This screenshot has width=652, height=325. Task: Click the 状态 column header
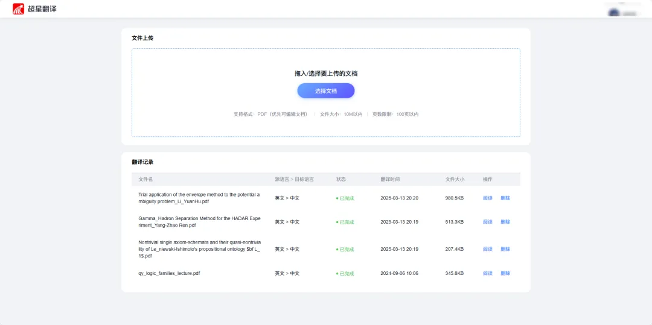pyautogui.click(x=341, y=179)
